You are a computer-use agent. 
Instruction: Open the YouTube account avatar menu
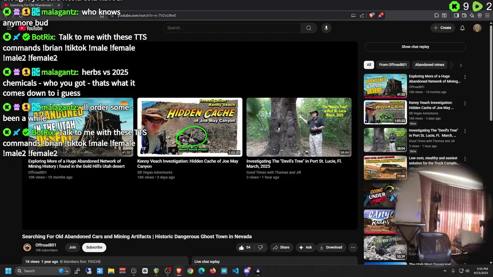click(x=477, y=28)
